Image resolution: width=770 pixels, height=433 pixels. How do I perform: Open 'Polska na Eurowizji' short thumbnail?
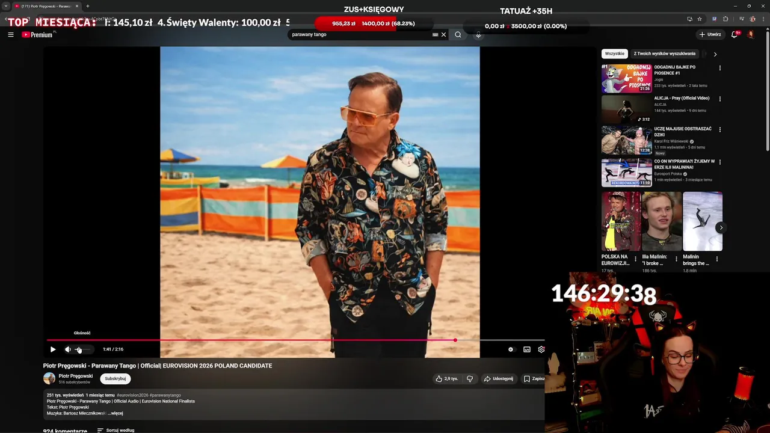point(621,221)
